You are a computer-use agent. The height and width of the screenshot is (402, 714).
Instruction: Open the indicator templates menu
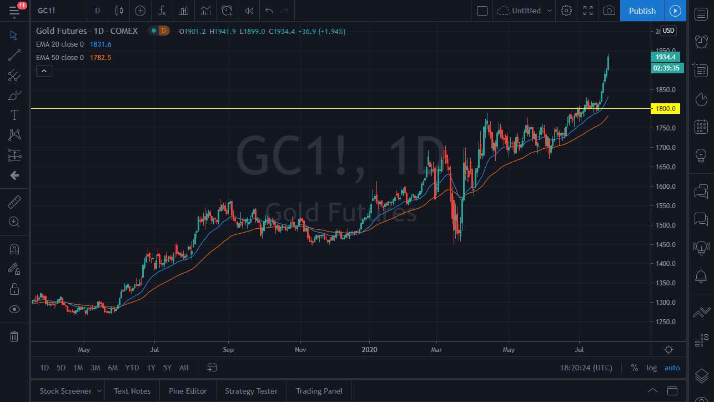(205, 11)
